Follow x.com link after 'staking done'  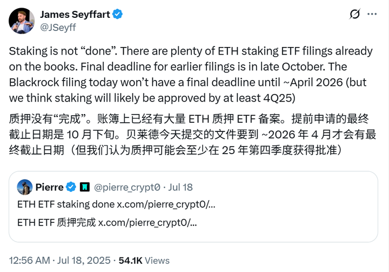coord(166,204)
